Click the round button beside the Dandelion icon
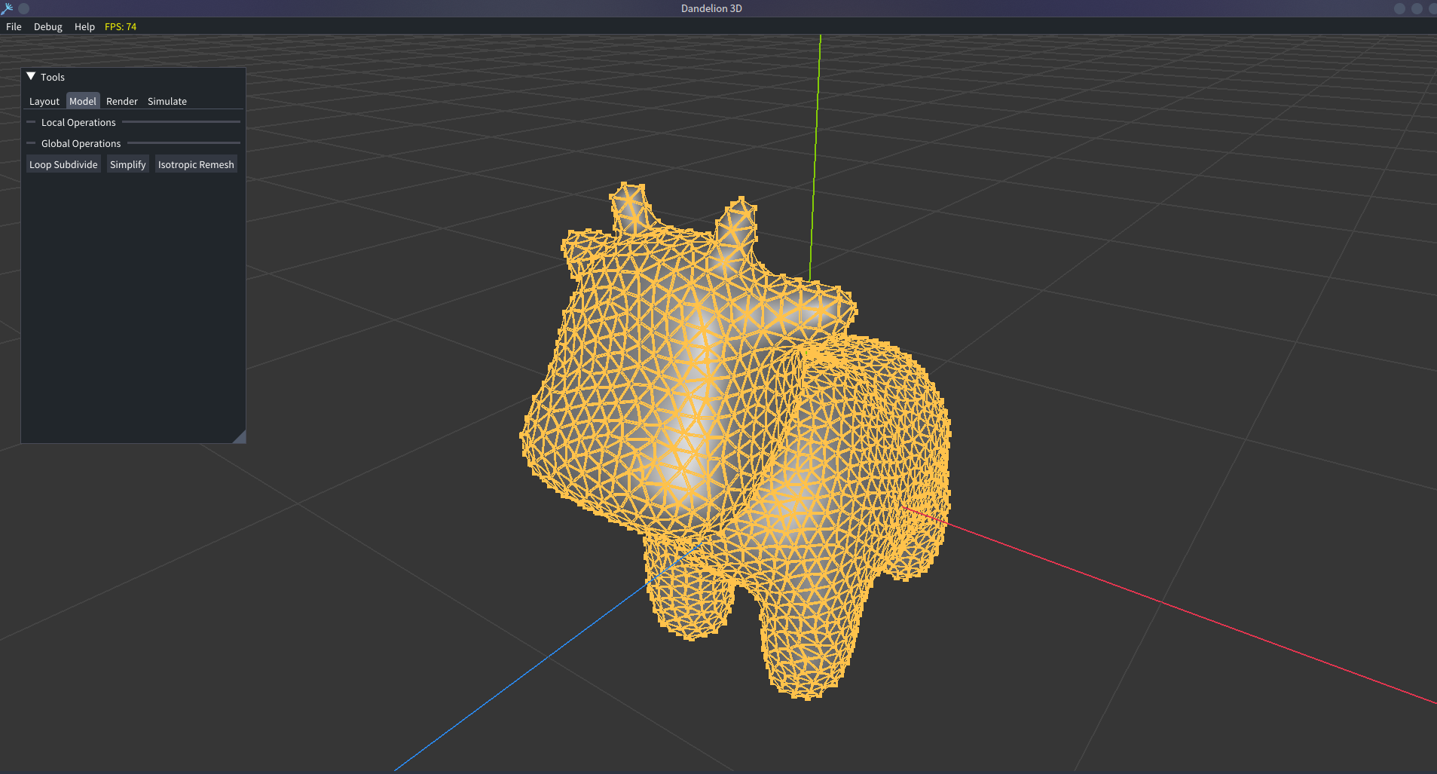Image resolution: width=1437 pixels, height=774 pixels. pyautogui.click(x=24, y=8)
